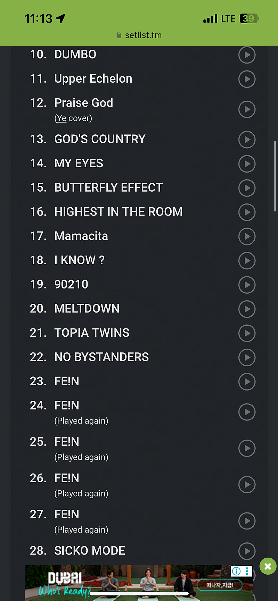Tap play icon beside Praise God
Viewport: 278px width, 601px height.
247,109
